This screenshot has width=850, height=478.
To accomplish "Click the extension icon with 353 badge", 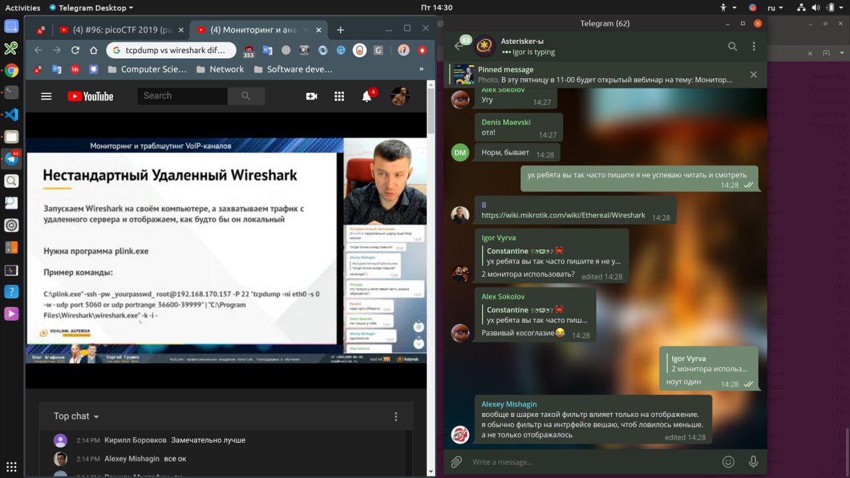I will pyautogui.click(x=249, y=51).
